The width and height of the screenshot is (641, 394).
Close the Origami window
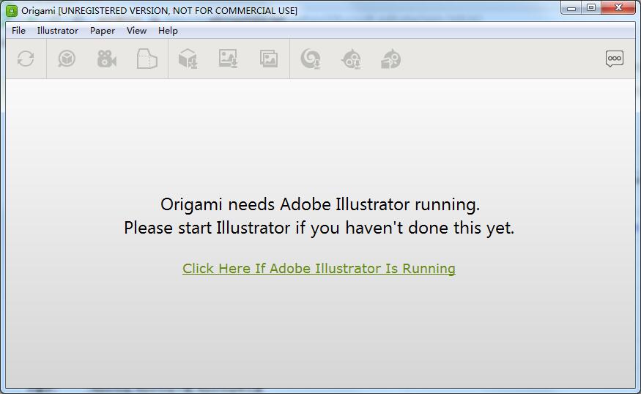tap(618, 8)
